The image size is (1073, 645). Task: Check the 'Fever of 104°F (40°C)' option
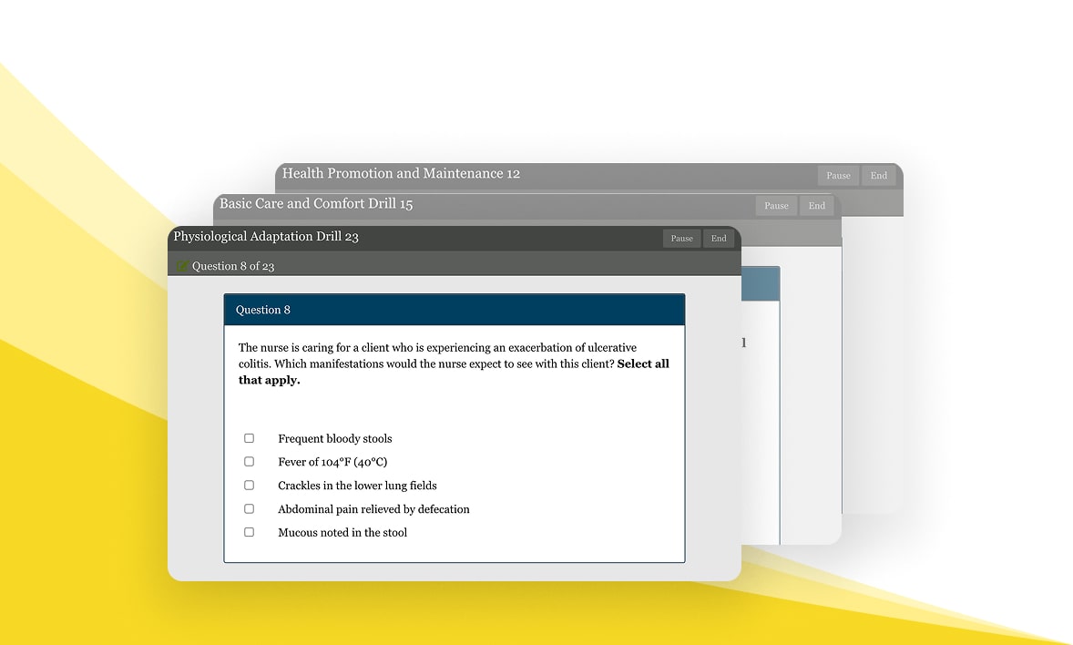[x=249, y=462]
